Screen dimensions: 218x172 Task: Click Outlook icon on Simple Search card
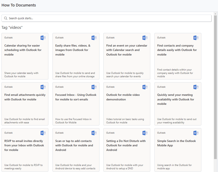click(x=196, y=133)
